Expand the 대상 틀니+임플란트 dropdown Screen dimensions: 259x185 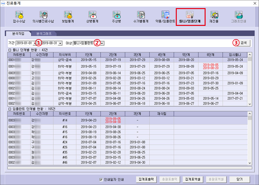coord(102,43)
